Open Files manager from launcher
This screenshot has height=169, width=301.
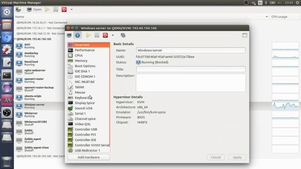7,25
